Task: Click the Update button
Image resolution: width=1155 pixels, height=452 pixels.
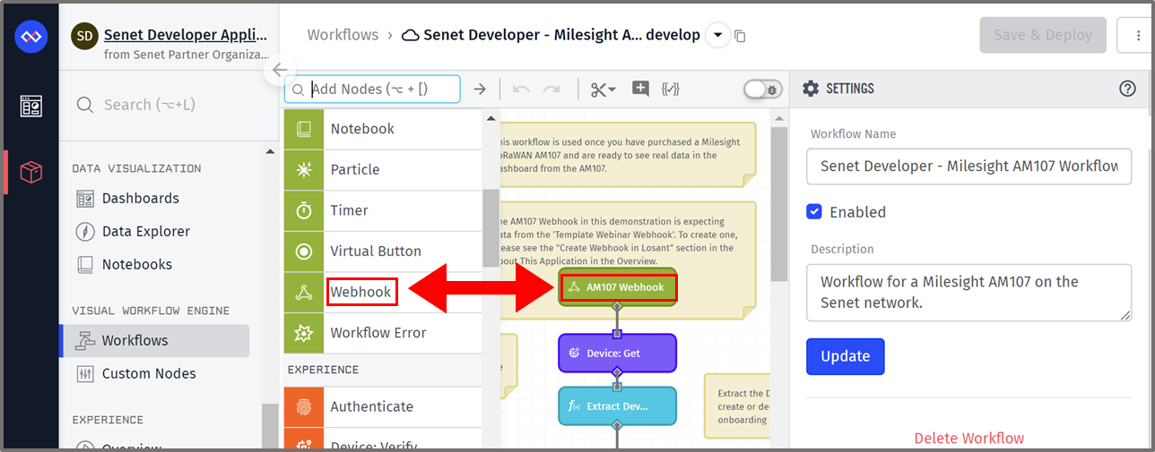Action: pyautogui.click(x=846, y=356)
